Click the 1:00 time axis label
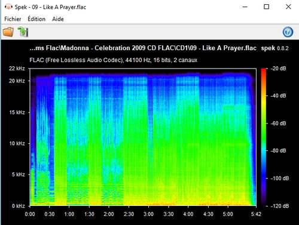The height and width of the screenshot is (225, 299). point(69,214)
